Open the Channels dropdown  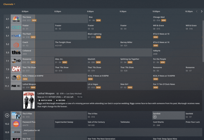[9, 4]
